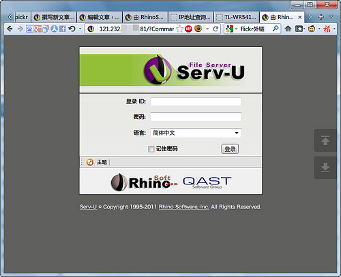Switch to the partially visible pickr tab
This screenshot has height=277, width=341.
[23, 17]
